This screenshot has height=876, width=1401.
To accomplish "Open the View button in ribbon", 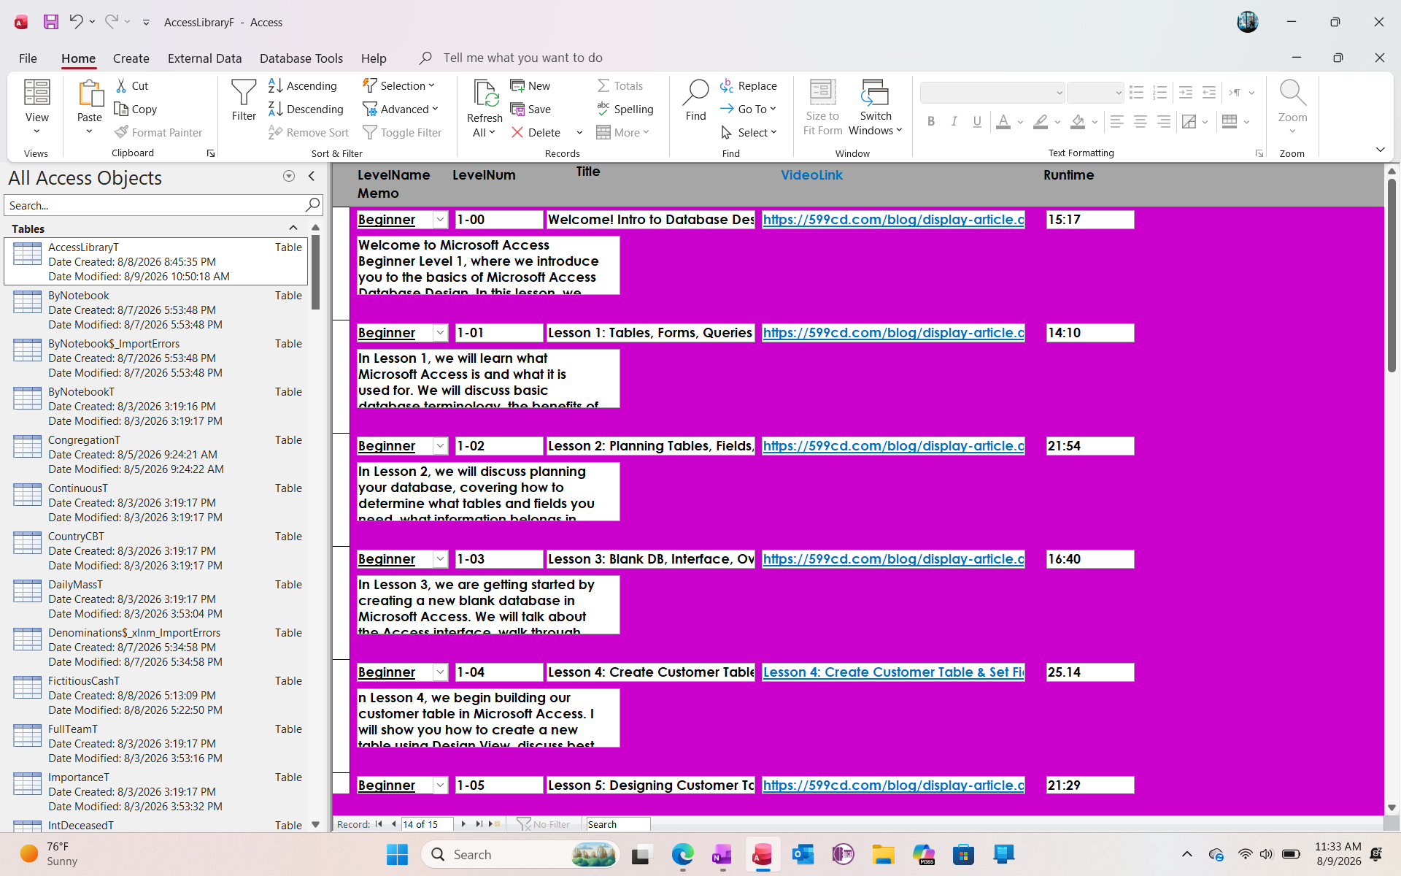I will coord(36,108).
